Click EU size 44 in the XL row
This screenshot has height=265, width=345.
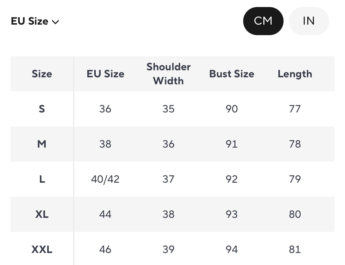105,214
